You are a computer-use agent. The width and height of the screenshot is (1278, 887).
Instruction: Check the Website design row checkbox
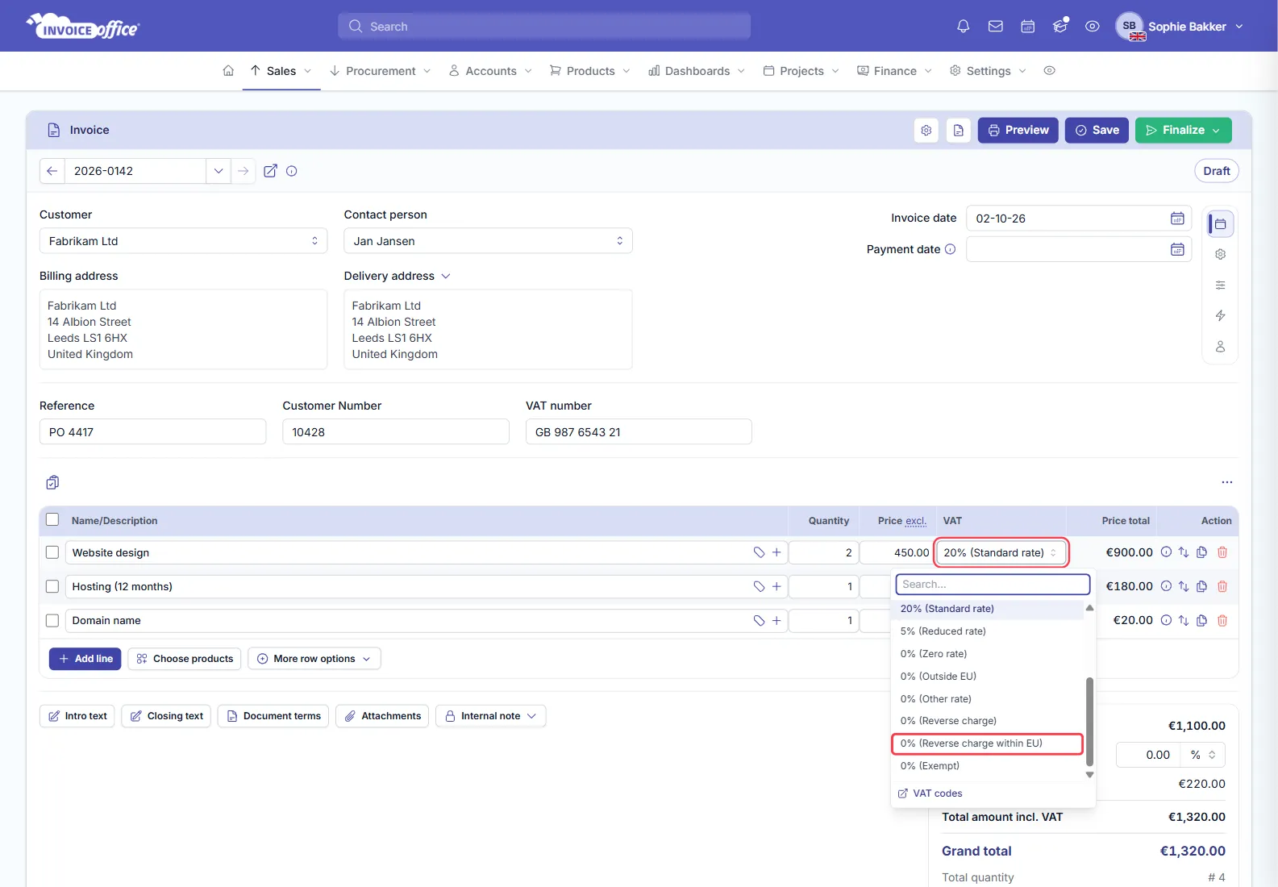click(x=52, y=552)
